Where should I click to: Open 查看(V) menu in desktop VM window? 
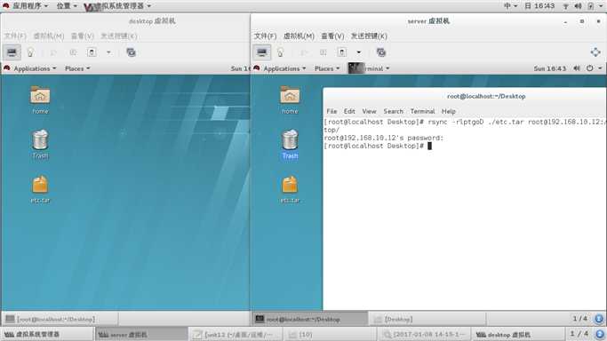(x=83, y=36)
